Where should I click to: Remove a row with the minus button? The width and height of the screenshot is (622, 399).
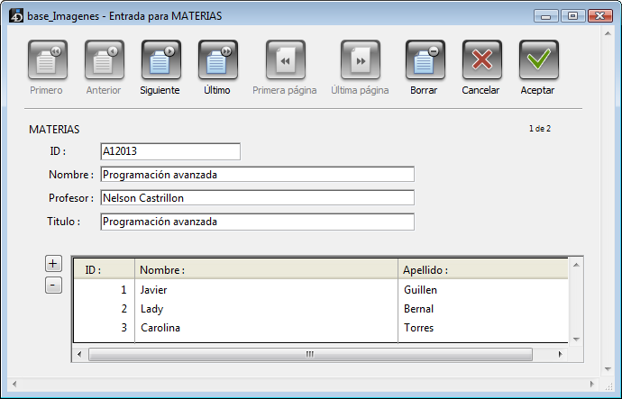pos(53,285)
